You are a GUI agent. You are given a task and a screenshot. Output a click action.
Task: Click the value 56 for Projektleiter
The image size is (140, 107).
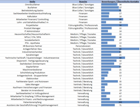point(120,25)
